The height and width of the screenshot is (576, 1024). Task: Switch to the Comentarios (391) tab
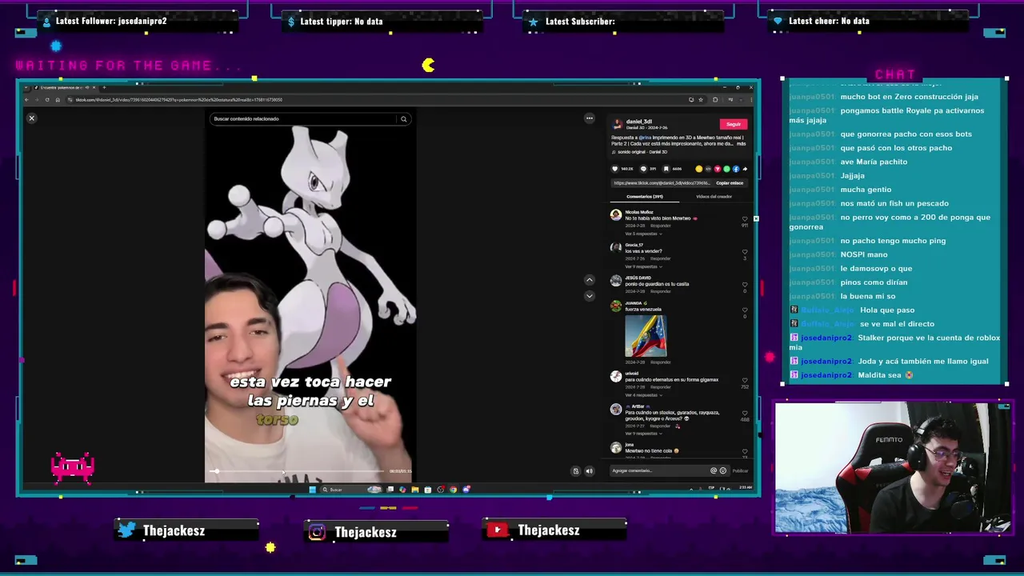pos(645,197)
